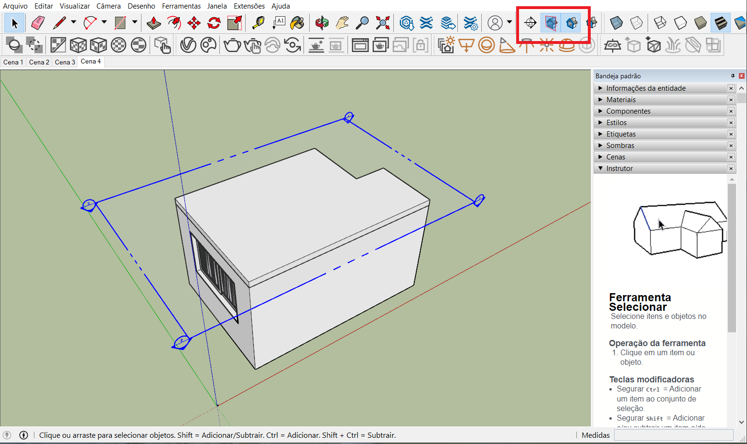Pin the Bandeja padrão tray
Screen dimensions: 747x444
(733, 76)
